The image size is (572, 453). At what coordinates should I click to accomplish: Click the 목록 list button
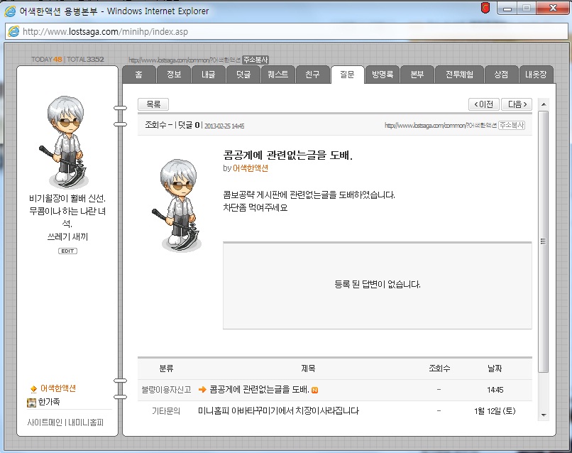153,104
